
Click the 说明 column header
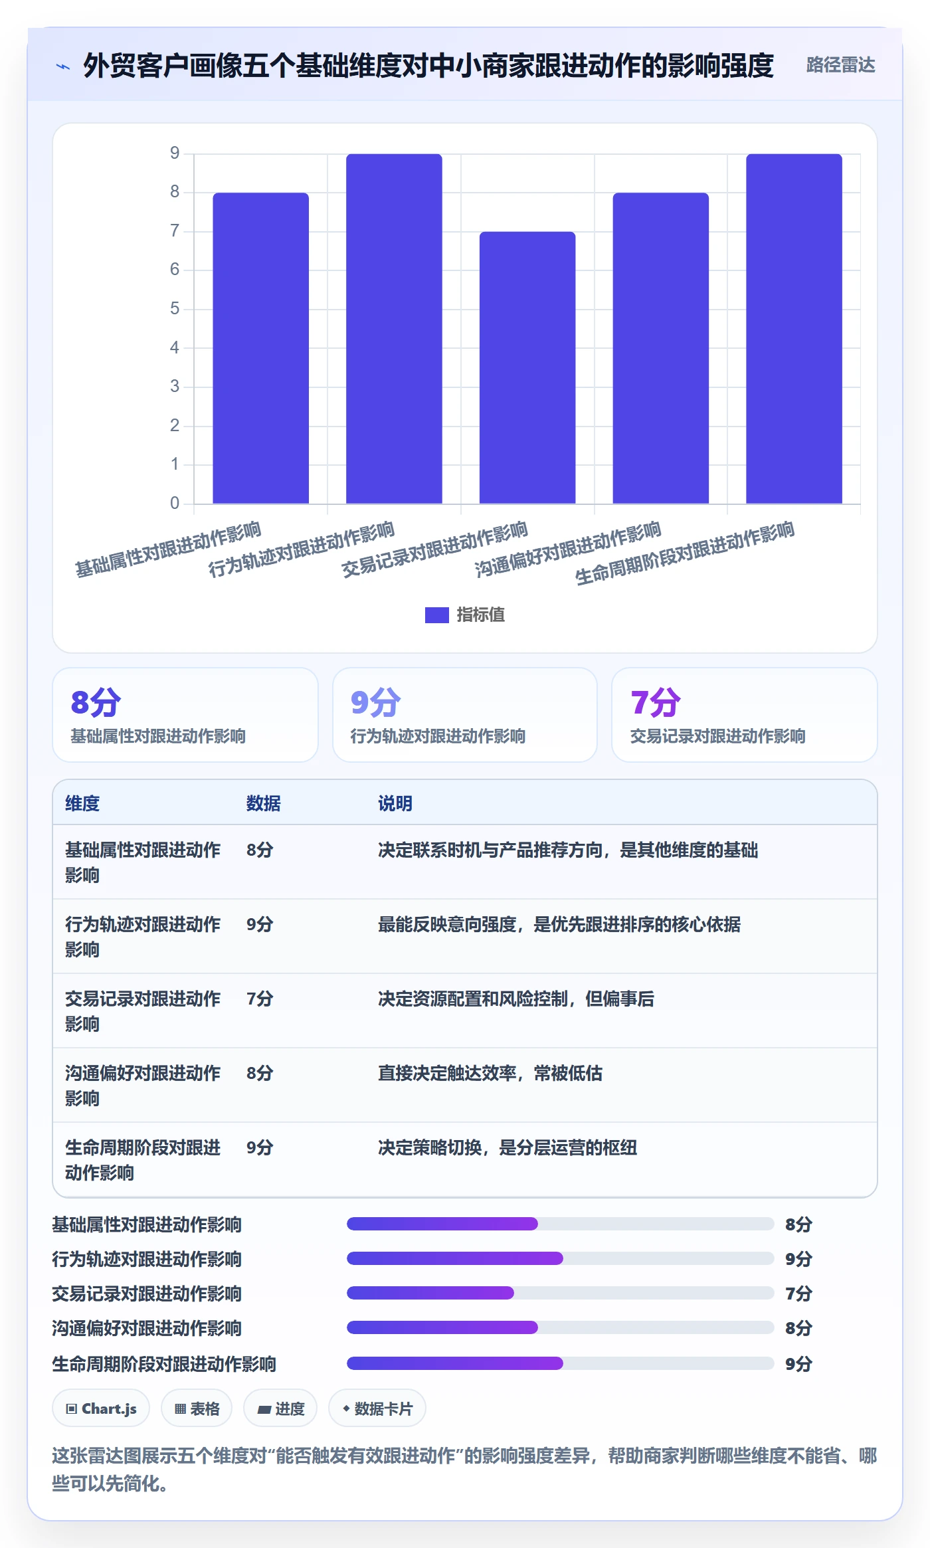pos(395,803)
